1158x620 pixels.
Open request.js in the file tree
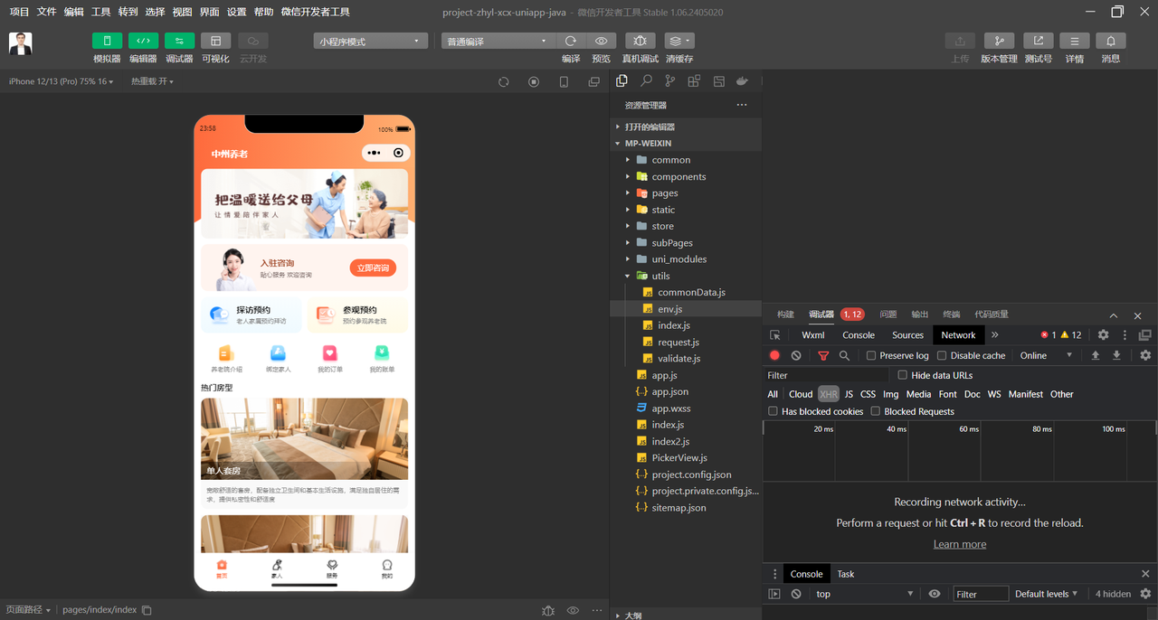point(678,342)
